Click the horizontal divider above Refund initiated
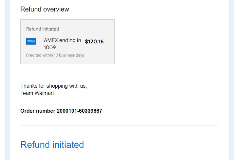This screenshot has width=244, height=160. (119, 125)
